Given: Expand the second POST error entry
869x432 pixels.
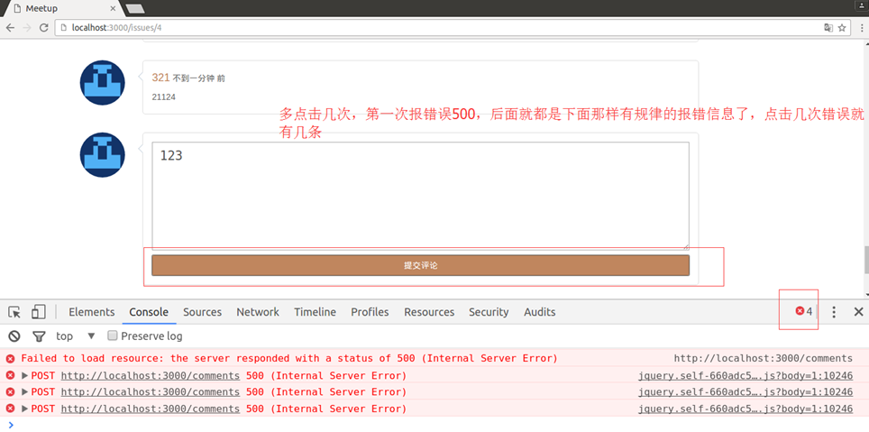Looking at the screenshot, I should pos(25,392).
